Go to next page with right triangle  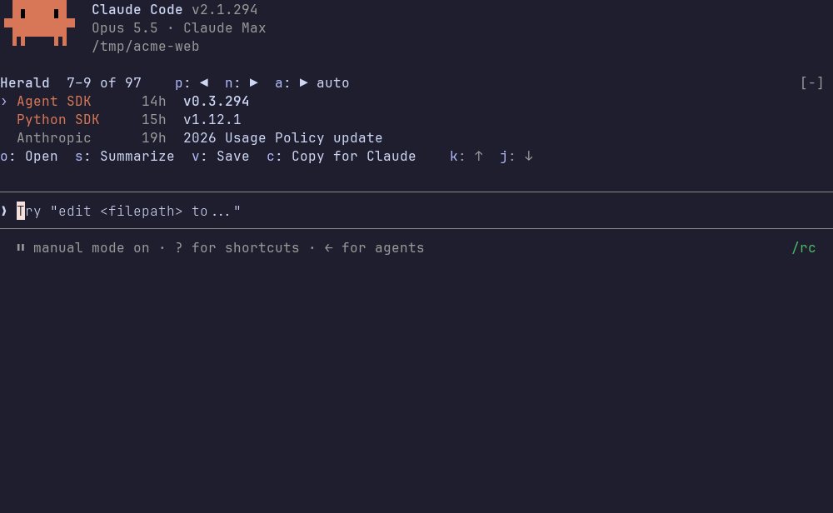pyautogui.click(x=254, y=82)
